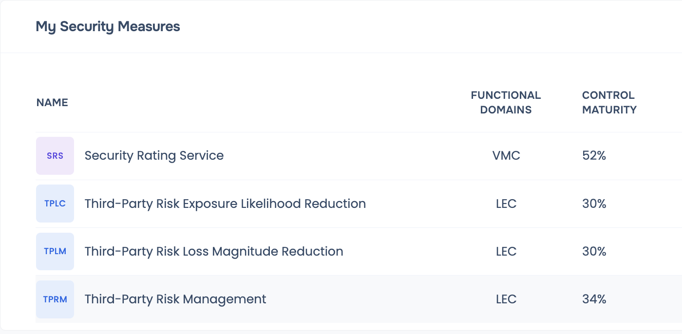Open Third-Party Risk Exposure Likelihood Reduction
This screenshot has height=334, width=682.
coord(225,204)
